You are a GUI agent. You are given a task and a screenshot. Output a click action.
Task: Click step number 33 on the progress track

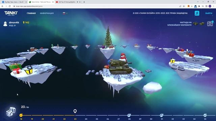[x=184, y=119]
